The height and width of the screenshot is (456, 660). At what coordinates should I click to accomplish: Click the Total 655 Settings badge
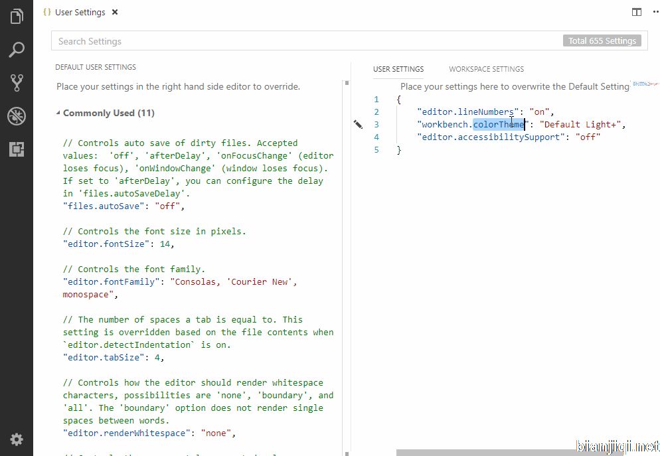(x=602, y=40)
